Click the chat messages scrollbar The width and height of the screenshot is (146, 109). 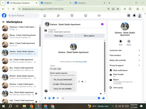tap(105, 67)
